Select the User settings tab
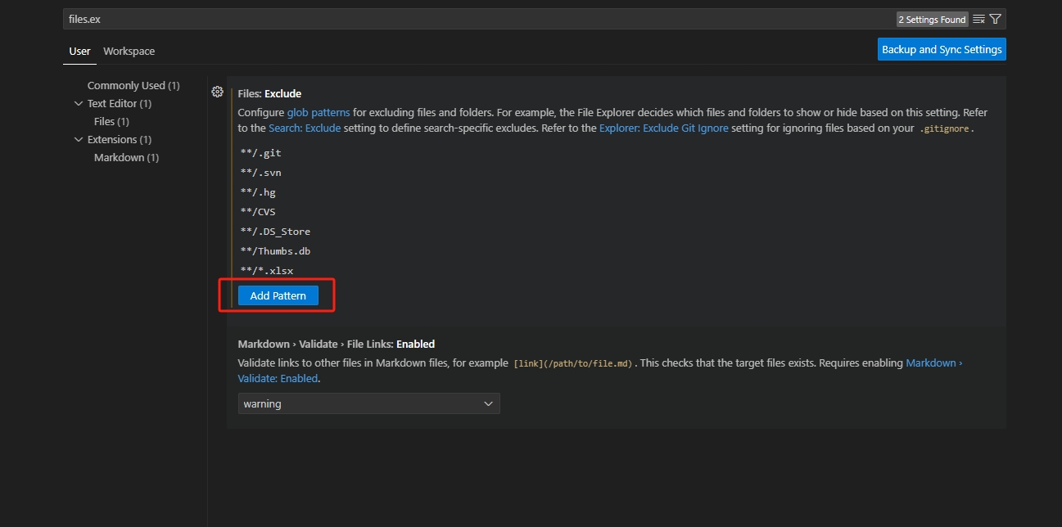 79,51
